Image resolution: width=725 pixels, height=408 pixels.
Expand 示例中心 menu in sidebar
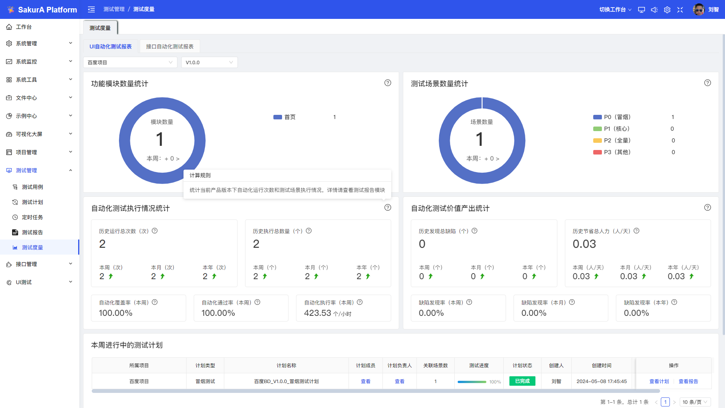40,116
